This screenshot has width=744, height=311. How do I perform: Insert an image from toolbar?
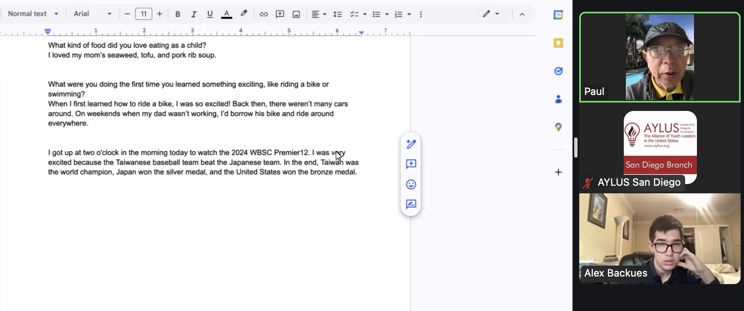[x=296, y=14]
